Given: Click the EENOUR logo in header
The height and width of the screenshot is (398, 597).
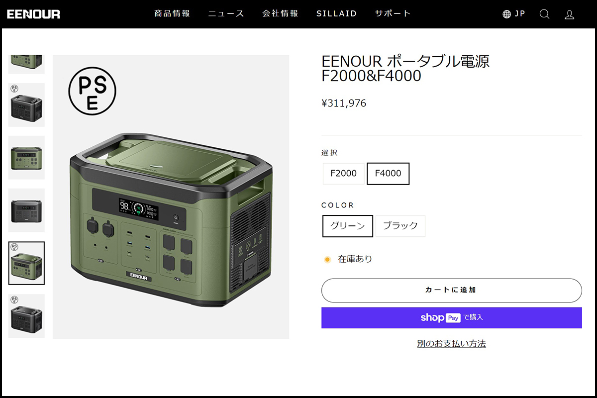Looking at the screenshot, I should click(34, 14).
